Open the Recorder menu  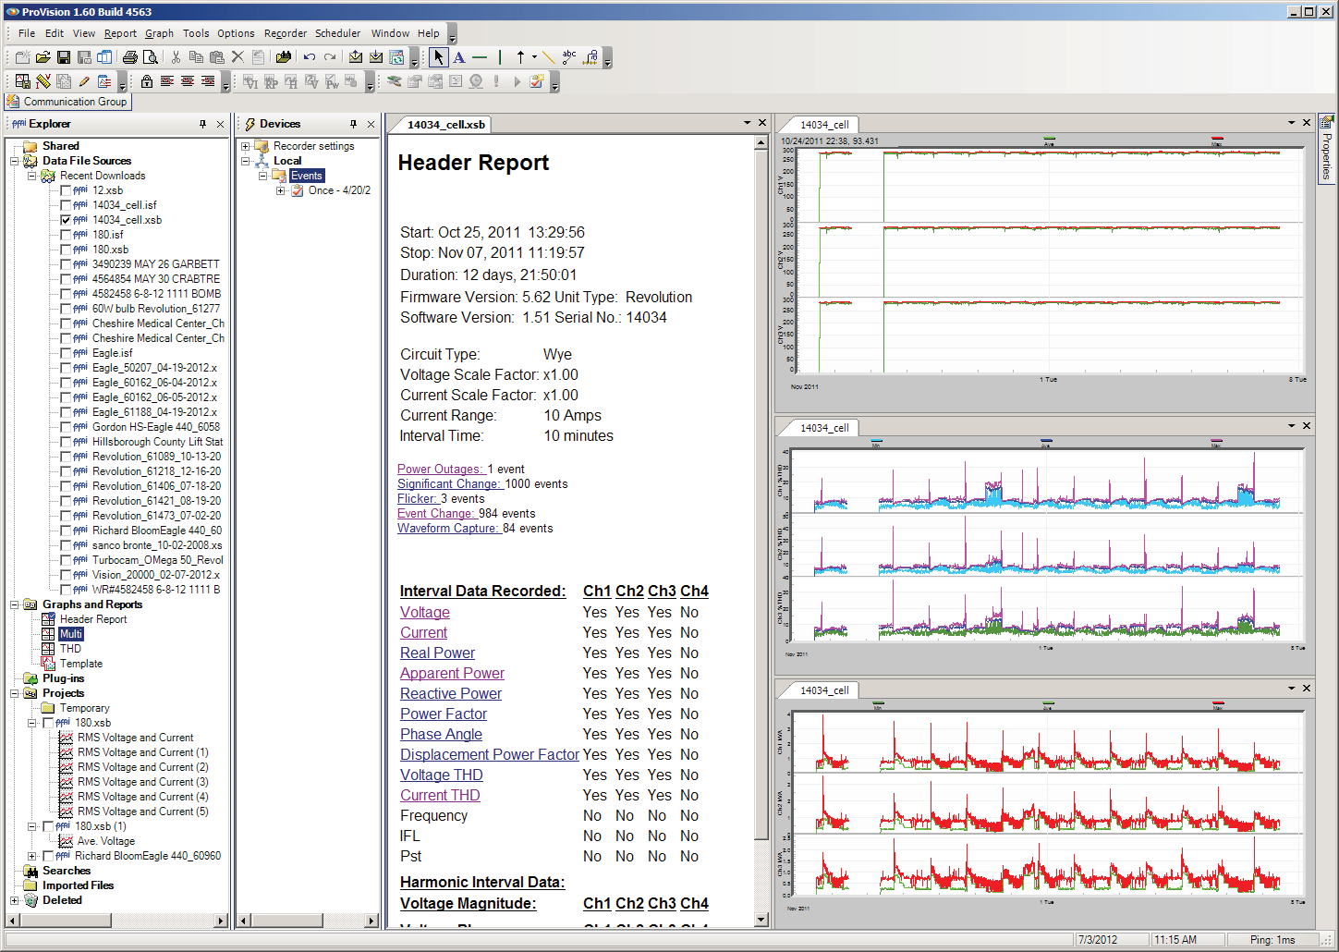click(285, 33)
